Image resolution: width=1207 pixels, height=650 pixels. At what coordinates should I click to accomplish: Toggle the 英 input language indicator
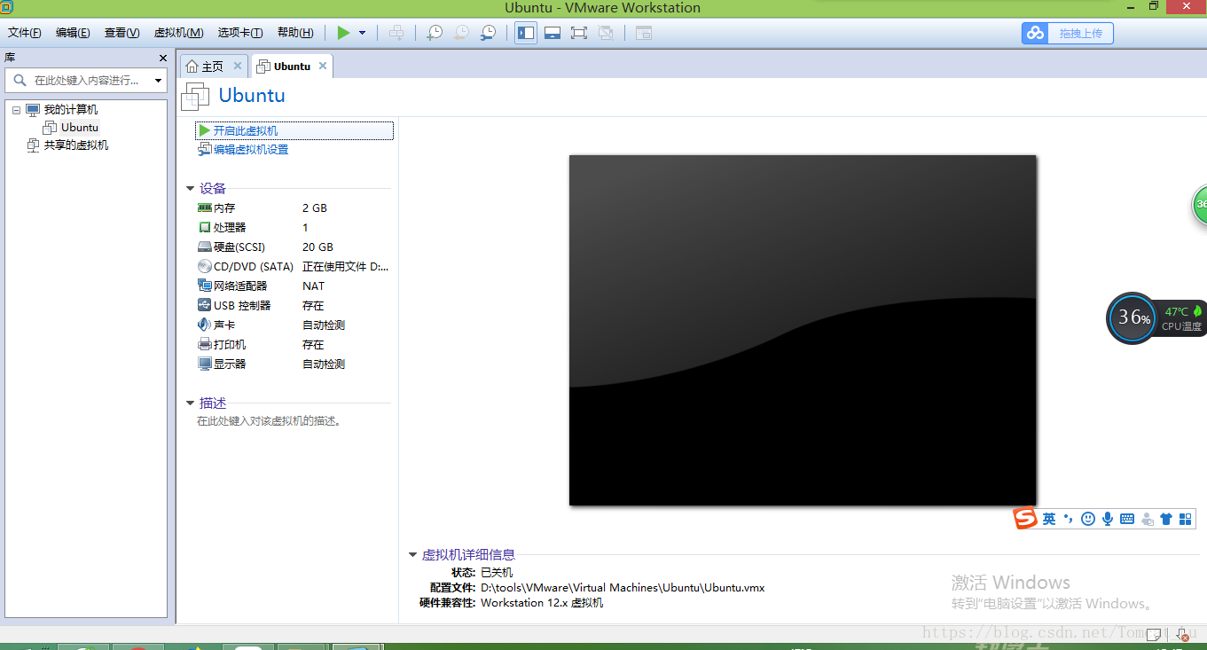(1049, 520)
